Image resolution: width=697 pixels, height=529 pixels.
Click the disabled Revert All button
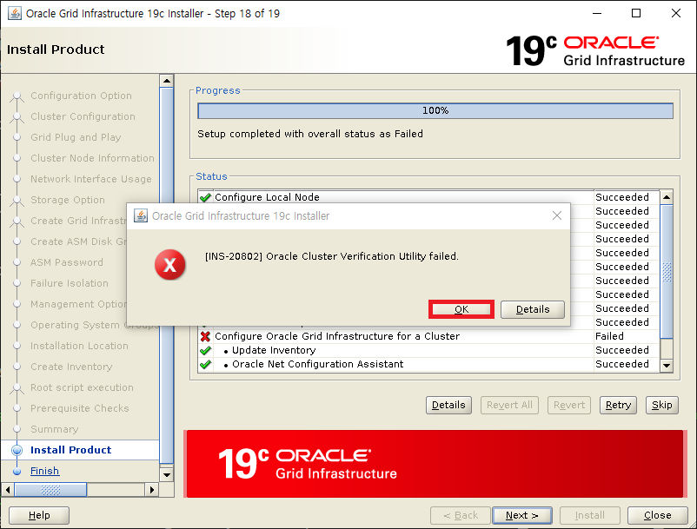(x=509, y=405)
